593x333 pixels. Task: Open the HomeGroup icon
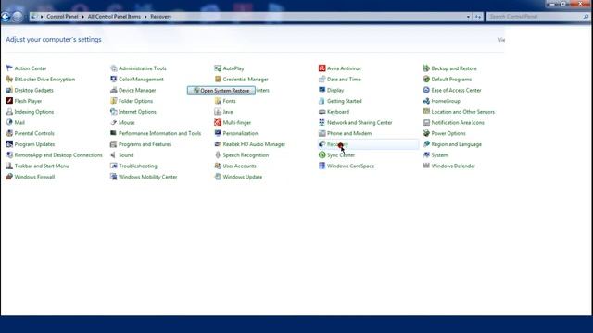coord(426,101)
